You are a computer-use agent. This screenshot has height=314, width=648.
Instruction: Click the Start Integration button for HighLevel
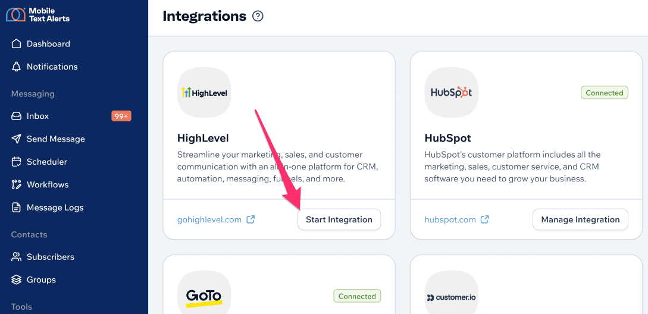tap(339, 219)
